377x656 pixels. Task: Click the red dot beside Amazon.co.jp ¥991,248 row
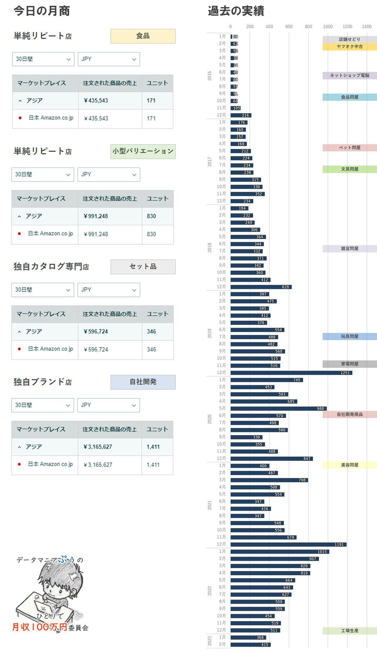(19, 234)
